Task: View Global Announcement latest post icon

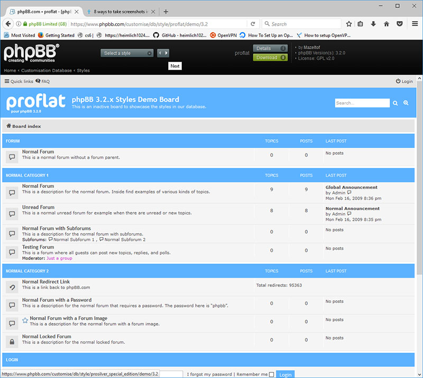Action: [x=350, y=193]
